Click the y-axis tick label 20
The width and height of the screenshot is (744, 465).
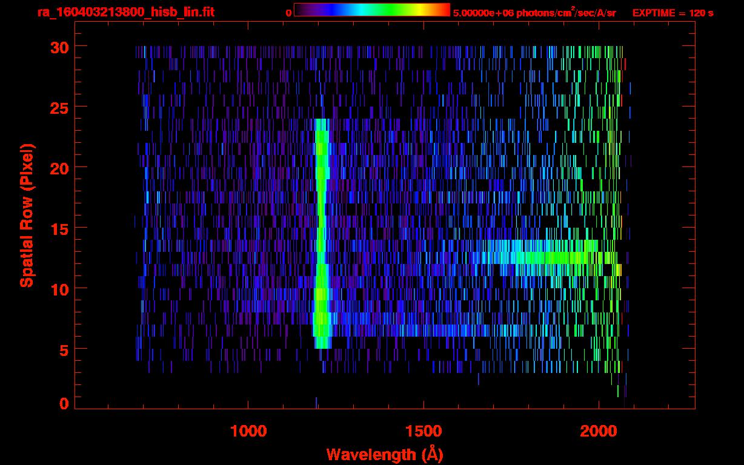coord(59,168)
